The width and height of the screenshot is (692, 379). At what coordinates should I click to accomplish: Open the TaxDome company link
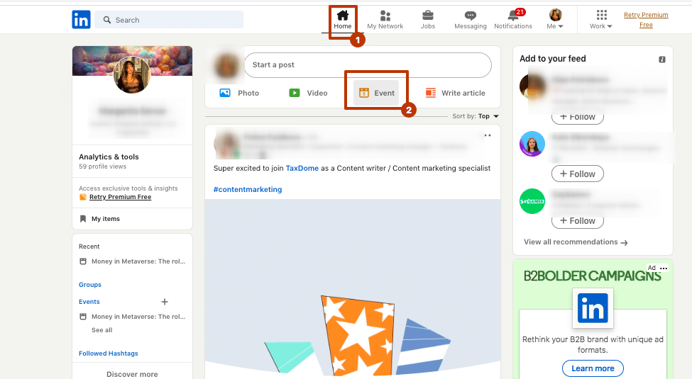click(x=302, y=169)
